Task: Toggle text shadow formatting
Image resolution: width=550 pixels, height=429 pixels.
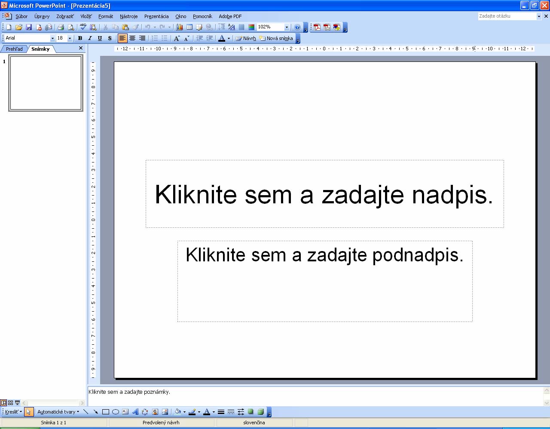Action: point(110,38)
